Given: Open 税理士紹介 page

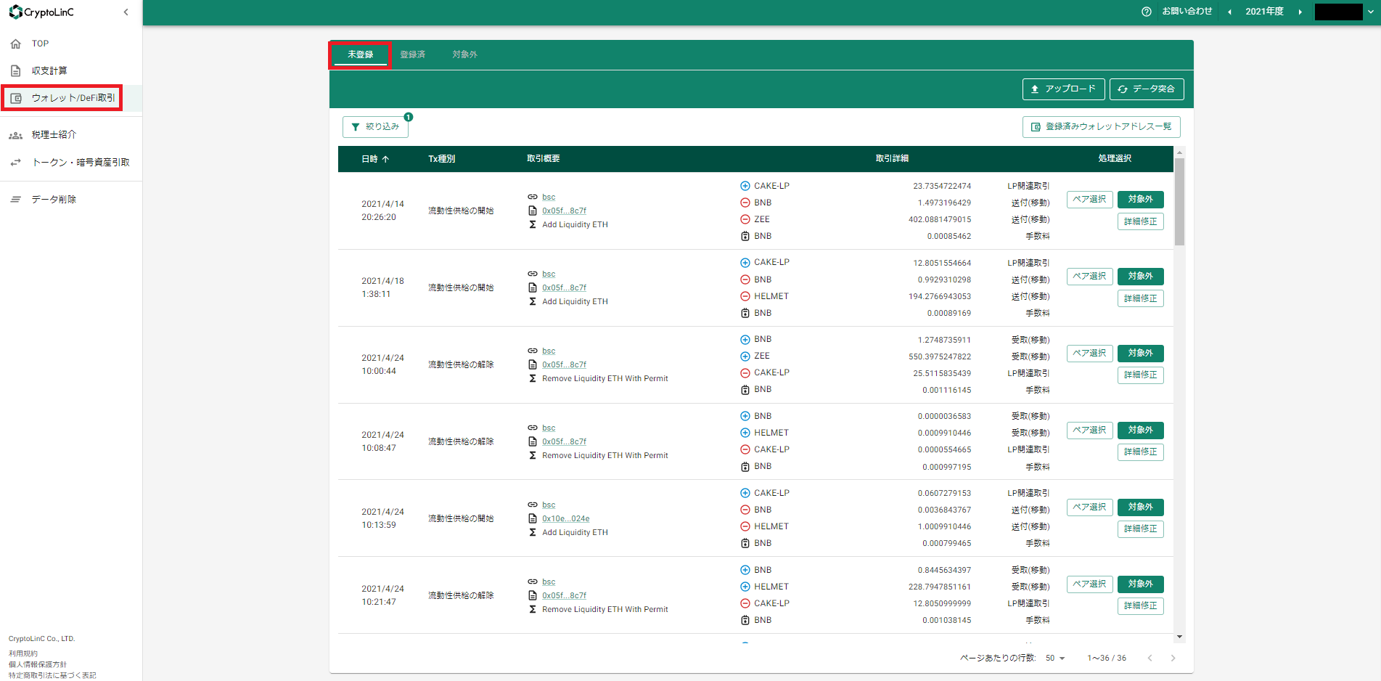Looking at the screenshot, I should tap(54, 135).
